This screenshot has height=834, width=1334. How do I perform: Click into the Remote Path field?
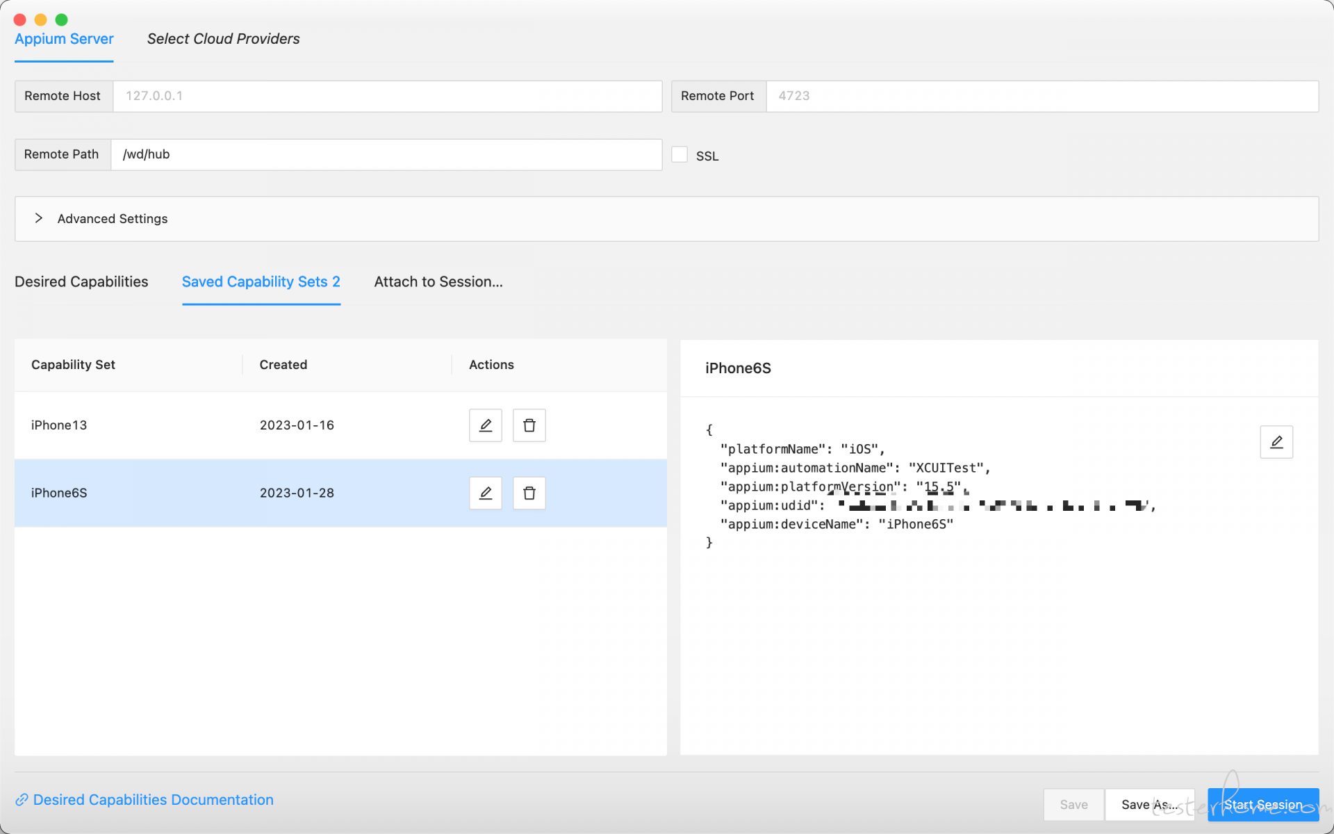tap(386, 154)
